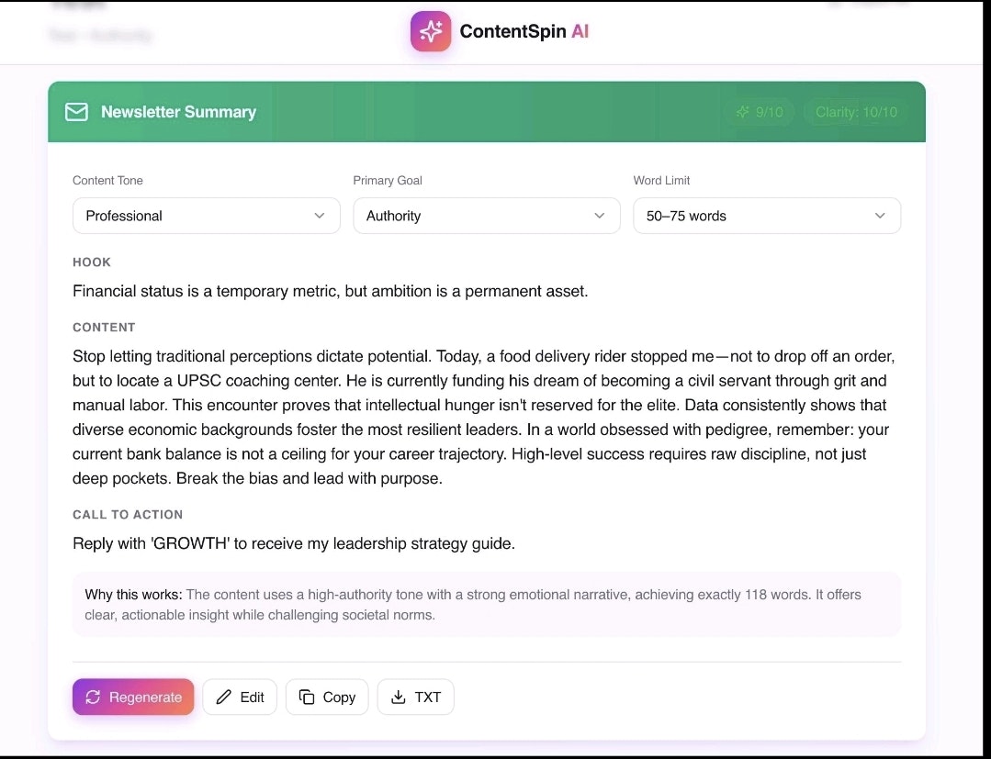This screenshot has width=991, height=759.
Task: Click the refresh icon inside the Regenerate button
Action: pyautogui.click(x=92, y=698)
